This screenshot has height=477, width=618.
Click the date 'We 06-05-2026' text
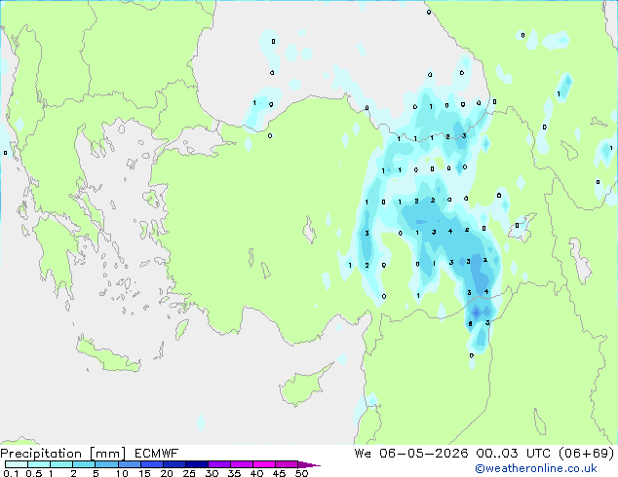[411, 454]
